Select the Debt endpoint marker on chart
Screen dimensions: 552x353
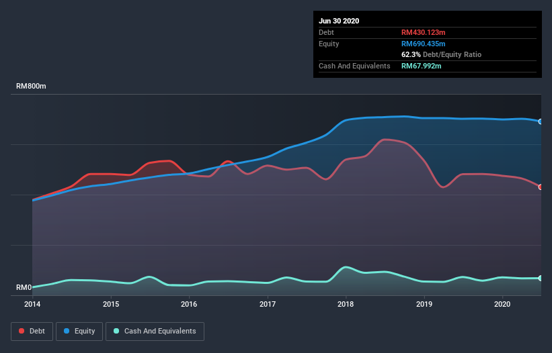click(x=541, y=187)
